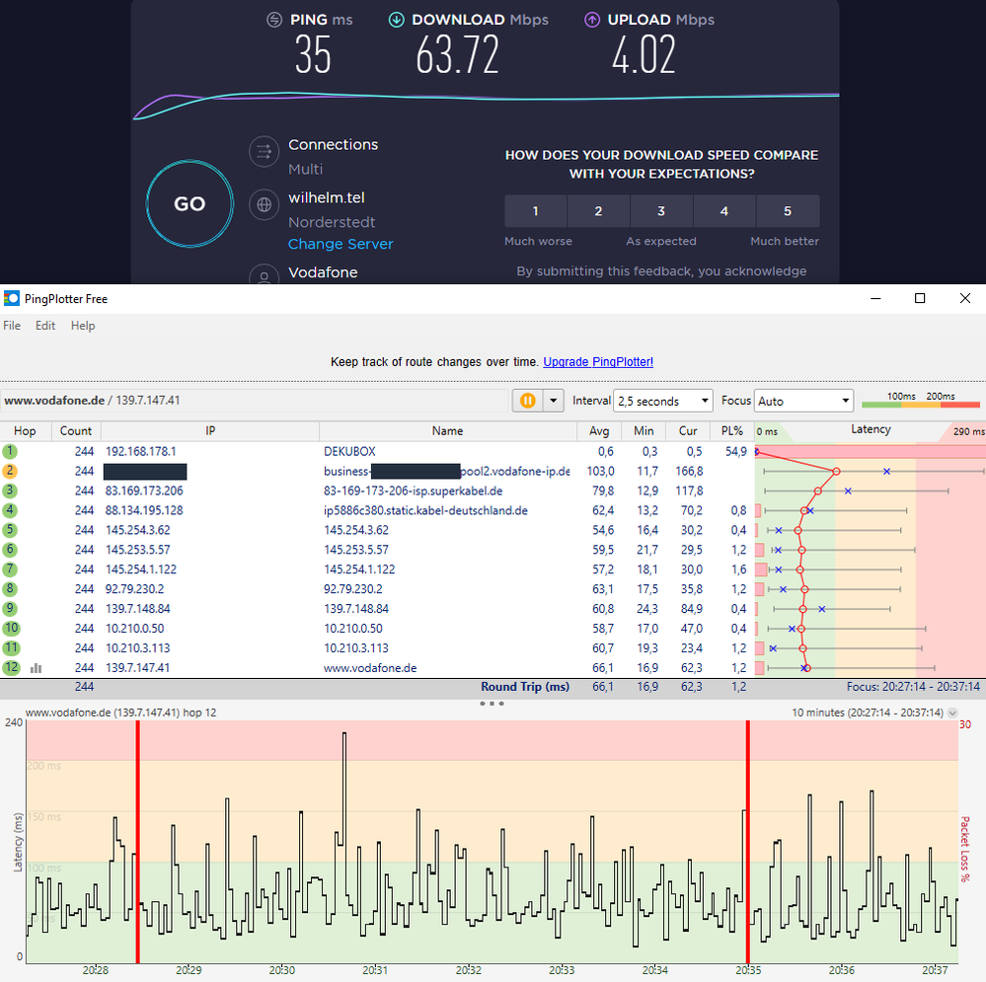The width and height of the screenshot is (986, 982).
Task: Maximize the PingPlotter window
Action: (920, 298)
